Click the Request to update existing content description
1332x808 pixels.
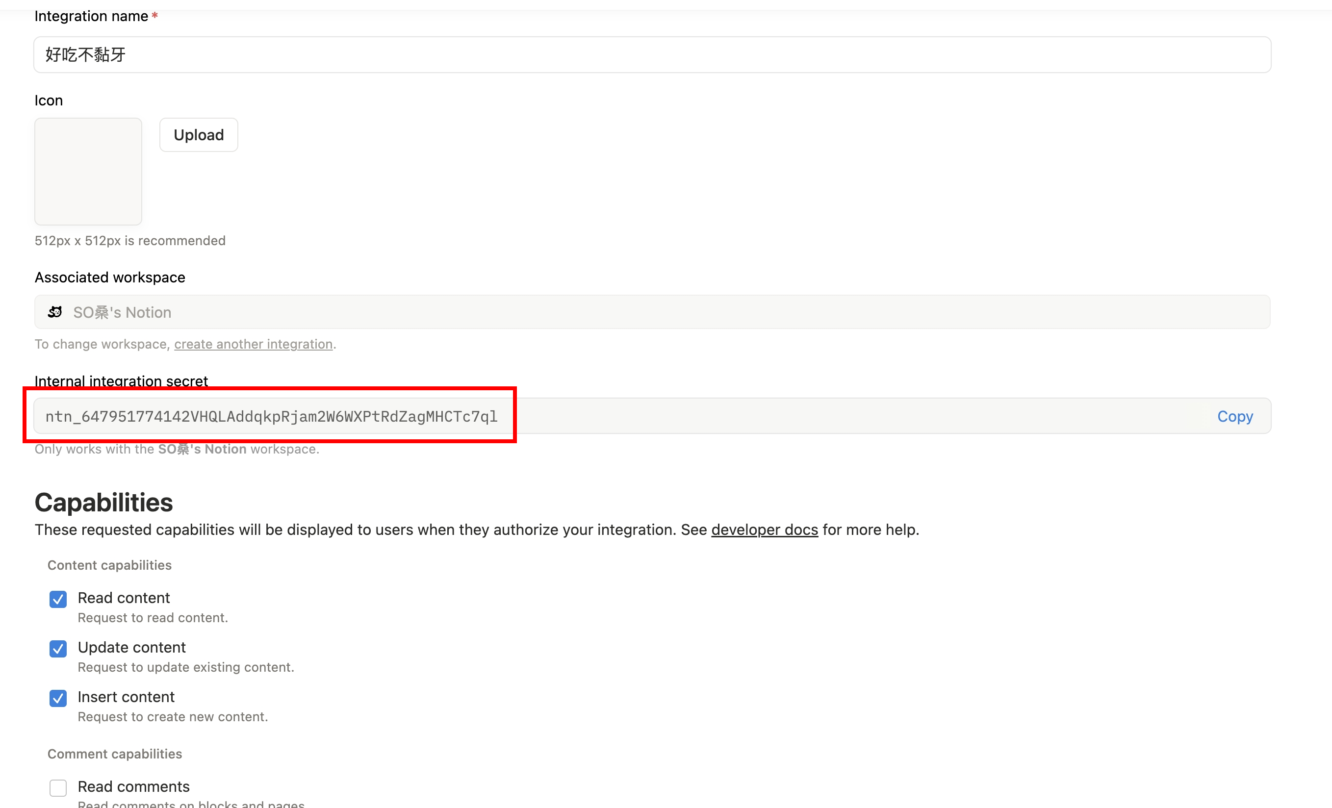click(x=185, y=667)
